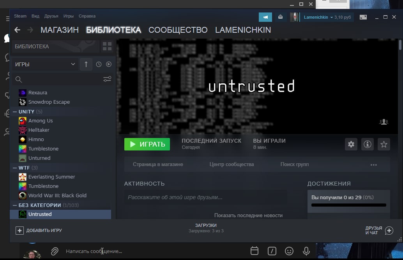
Task: Switch to Big Picture mode icon
Action: coord(363,17)
